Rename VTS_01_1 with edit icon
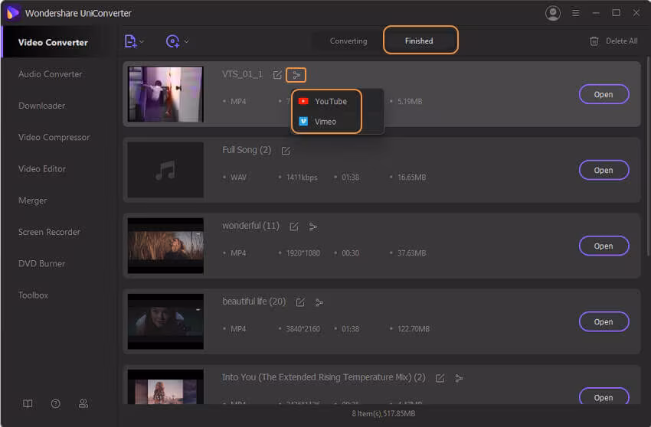The height and width of the screenshot is (427, 651). point(277,75)
